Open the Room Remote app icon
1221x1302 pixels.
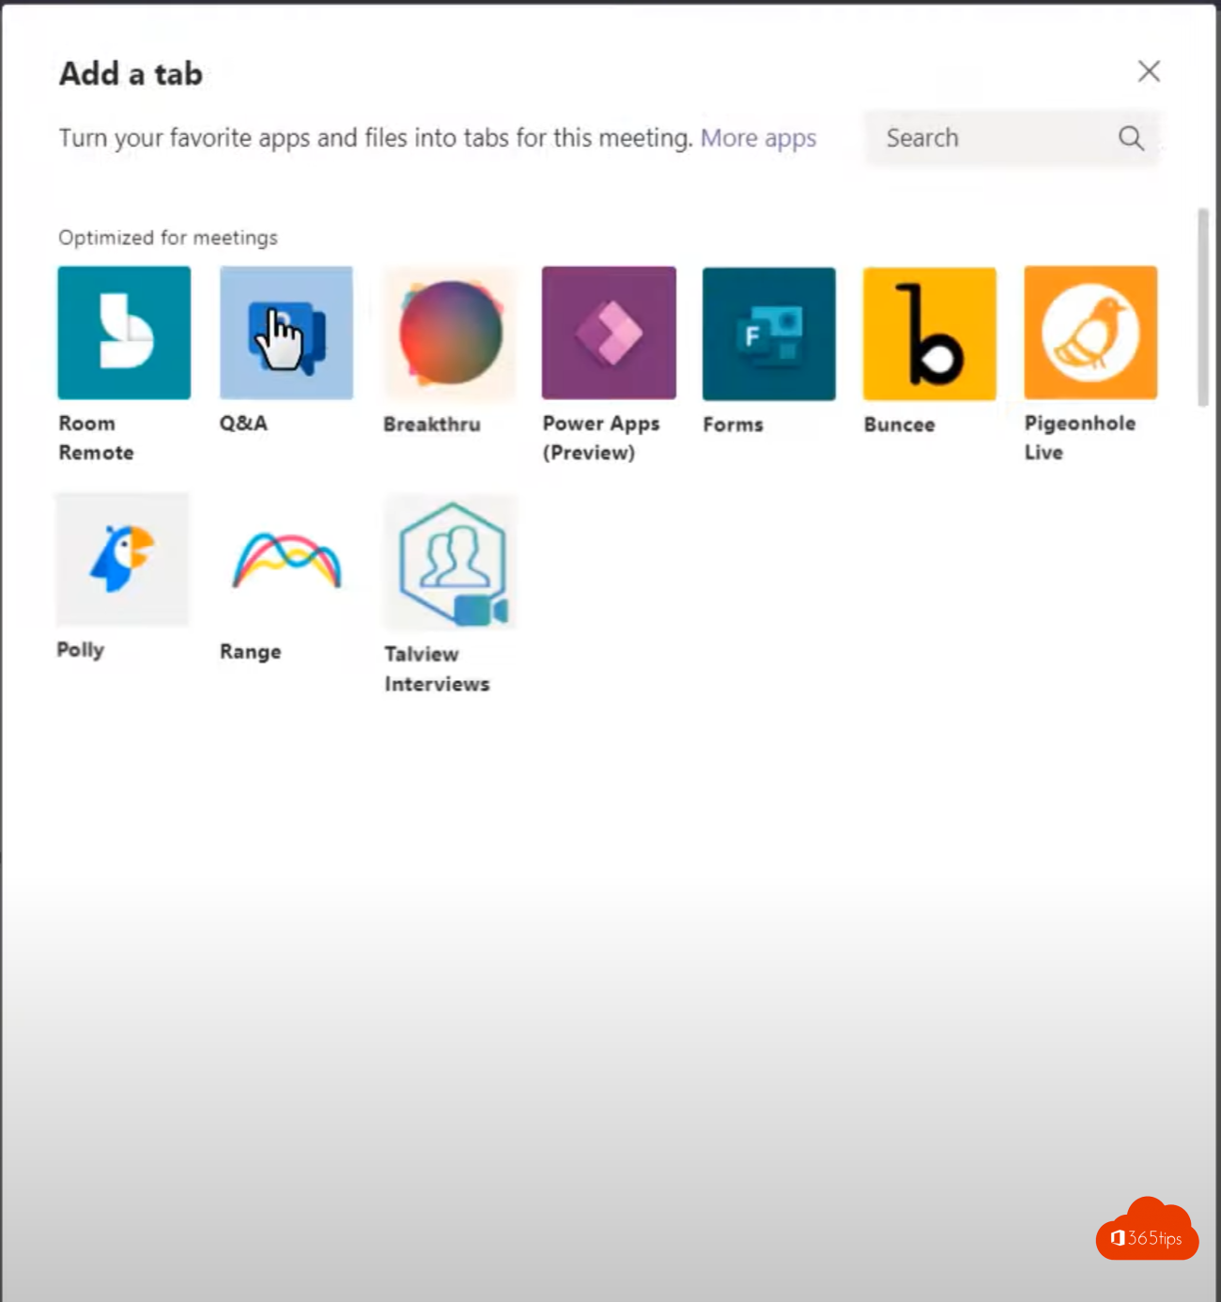(124, 333)
